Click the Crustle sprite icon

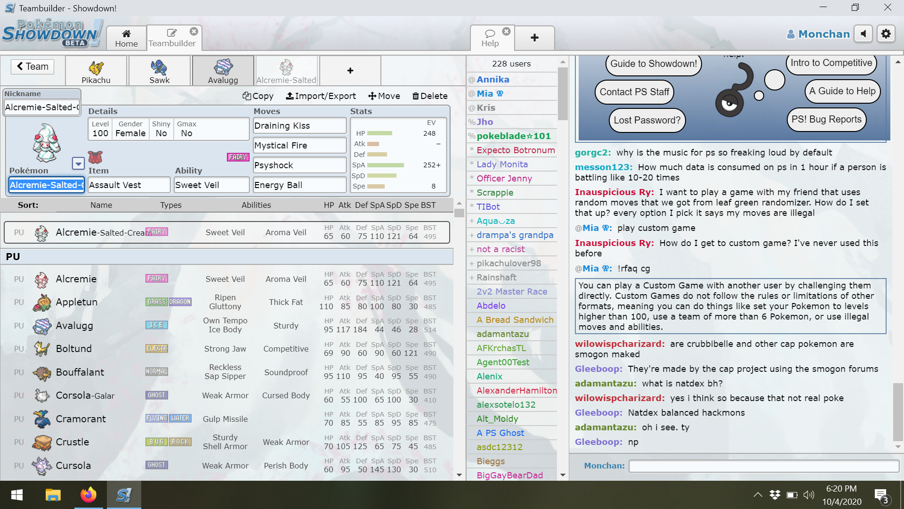41,442
